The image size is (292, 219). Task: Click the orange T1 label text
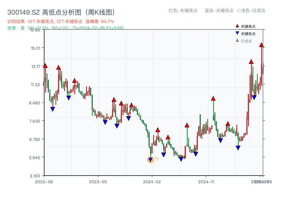pyautogui.click(x=157, y=159)
